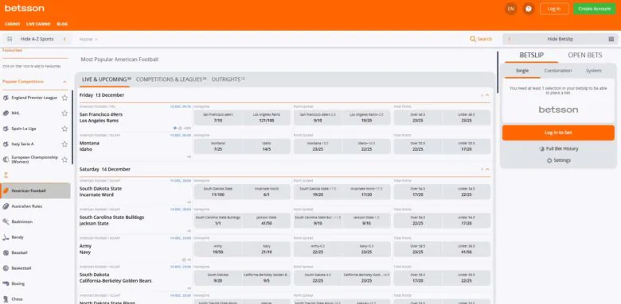Collapse betslip using the Hide Betslip arrow
This screenshot has height=304, width=621.
tap(509, 39)
